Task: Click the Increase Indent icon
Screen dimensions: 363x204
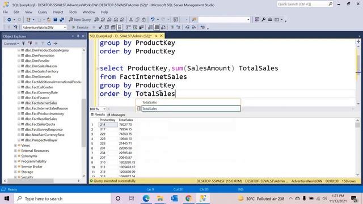Action: (x=194, y=27)
